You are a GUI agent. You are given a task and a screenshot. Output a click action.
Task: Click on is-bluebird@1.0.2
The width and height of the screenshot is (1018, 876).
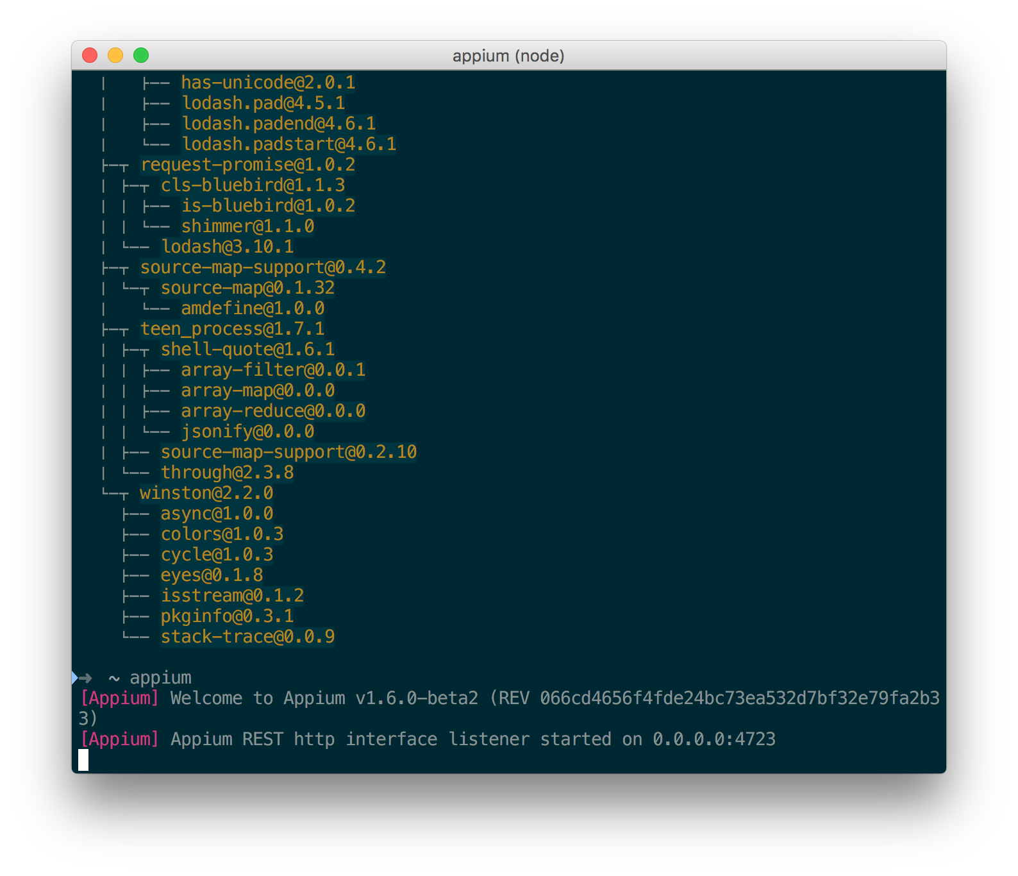268,206
